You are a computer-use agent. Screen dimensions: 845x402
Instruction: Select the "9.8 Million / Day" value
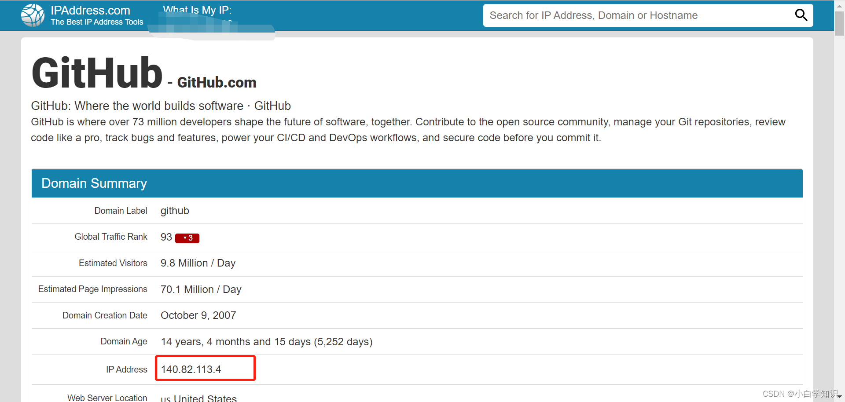click(198, 263)
